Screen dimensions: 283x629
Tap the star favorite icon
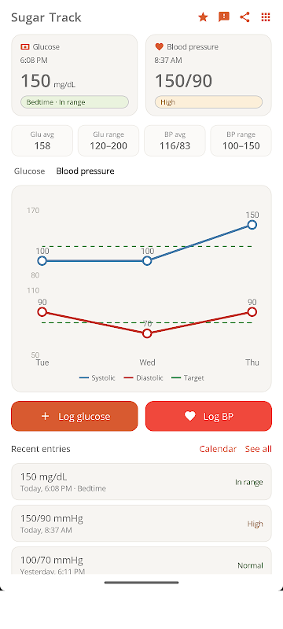(x=204, y=17)
